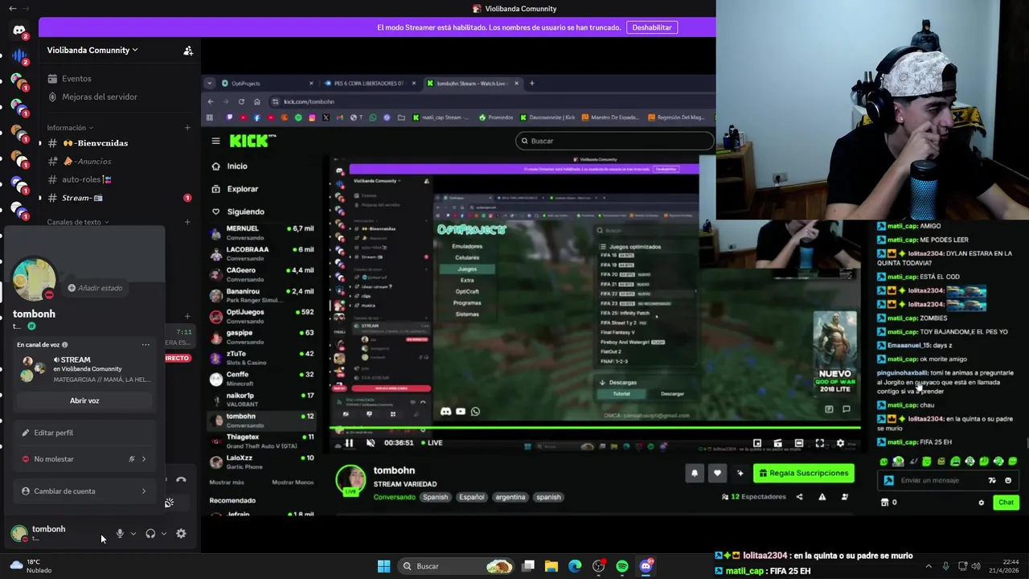The image size is (1029, 579).
Task: Open the voice channel three-dots options
Action: 146,345
